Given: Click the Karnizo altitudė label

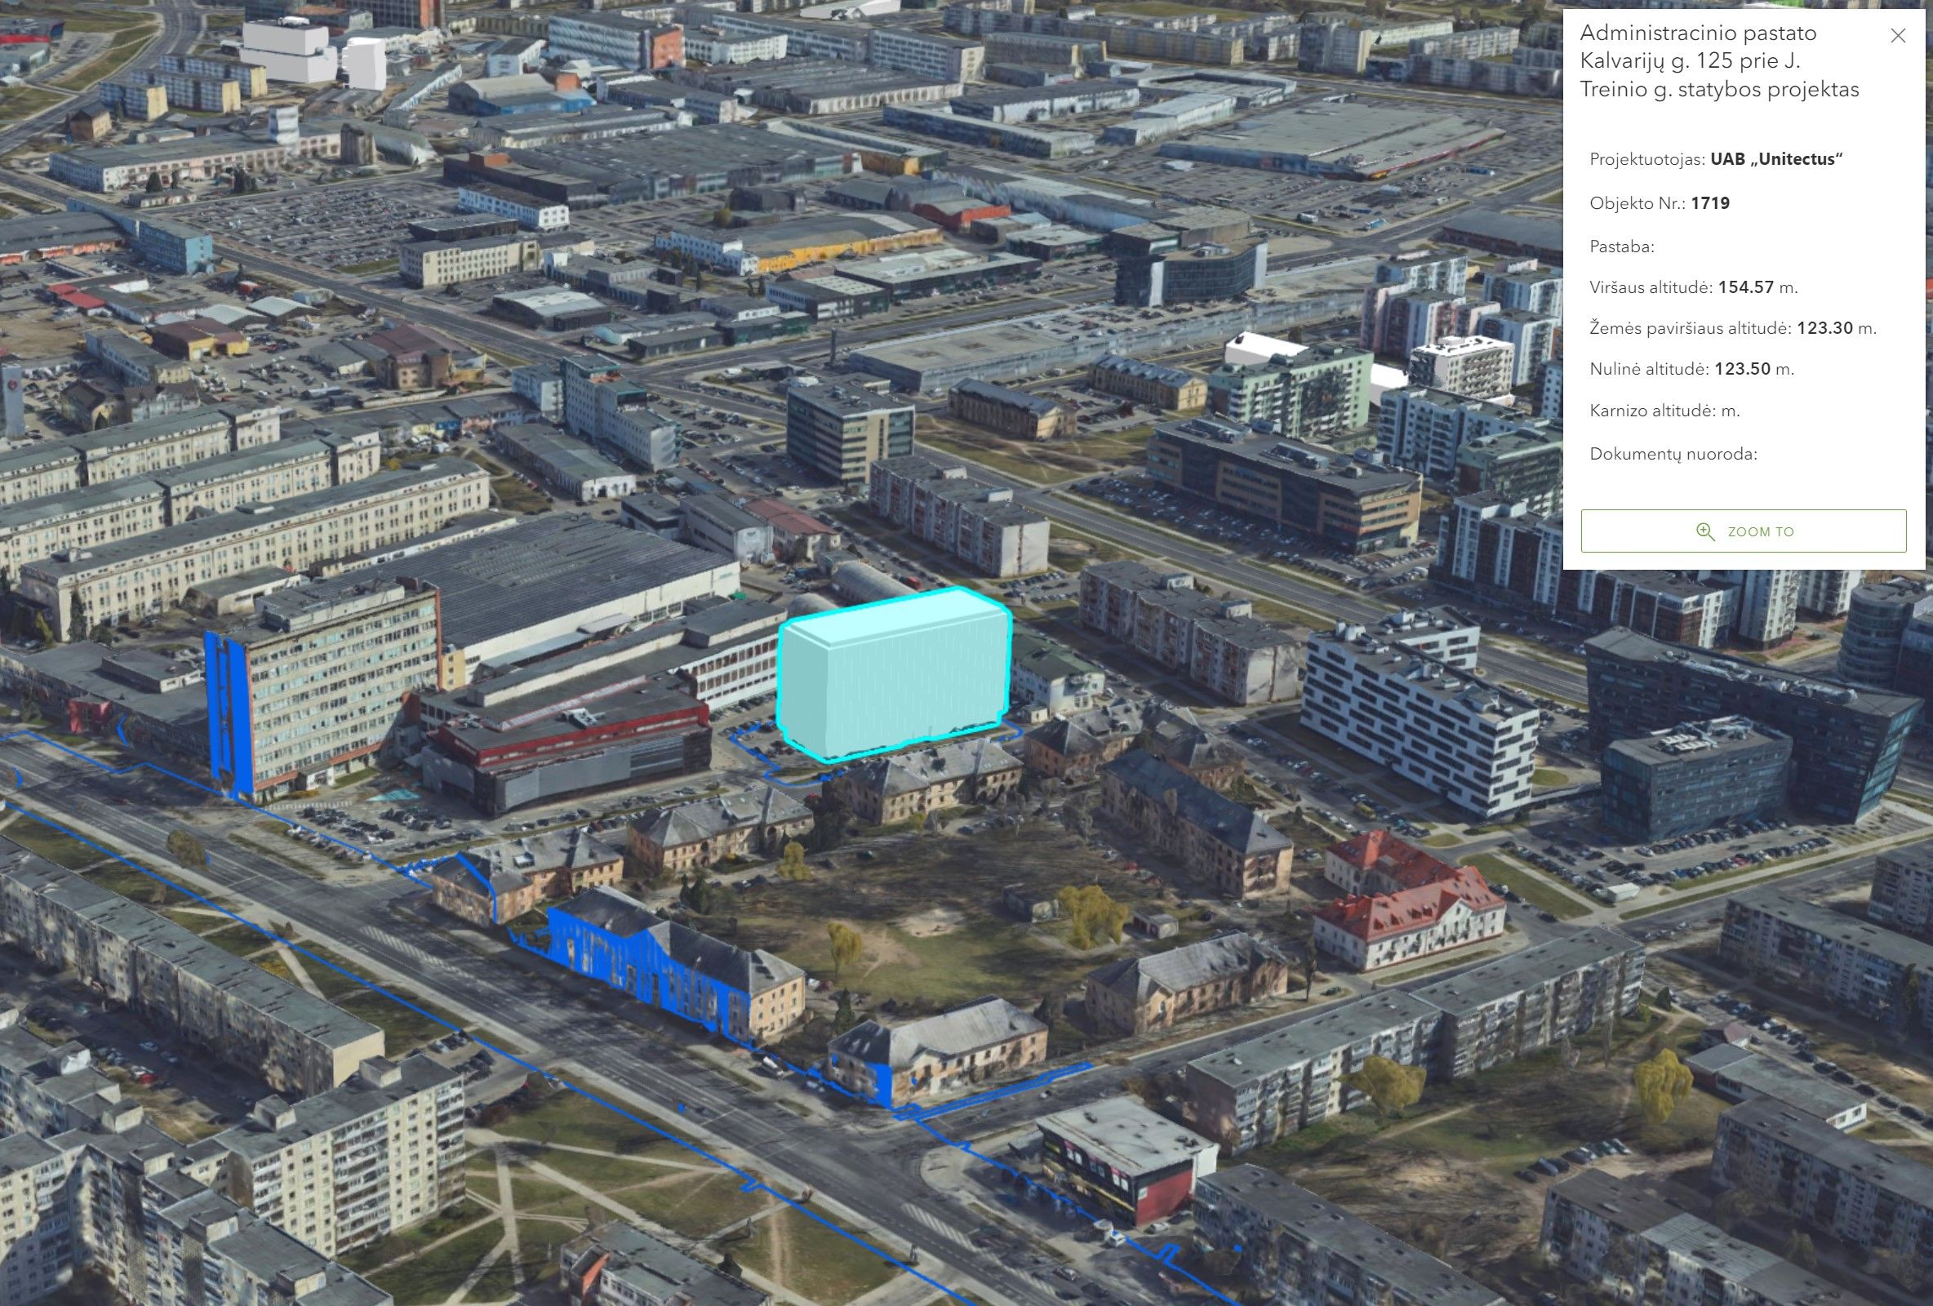Looking at the screenshot, I should click(1651, 410).
